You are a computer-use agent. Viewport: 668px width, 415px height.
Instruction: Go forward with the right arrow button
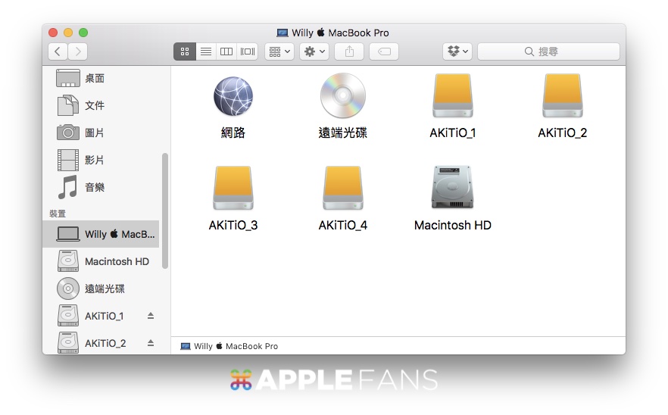pos(77,51)
